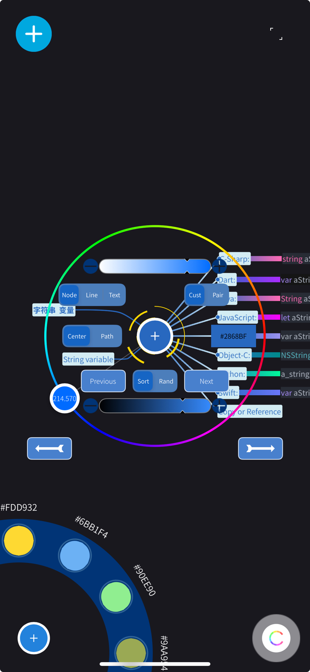Switch to Cust color mode
This screenshot has height=672, width=310.
[x=195, y=295]
